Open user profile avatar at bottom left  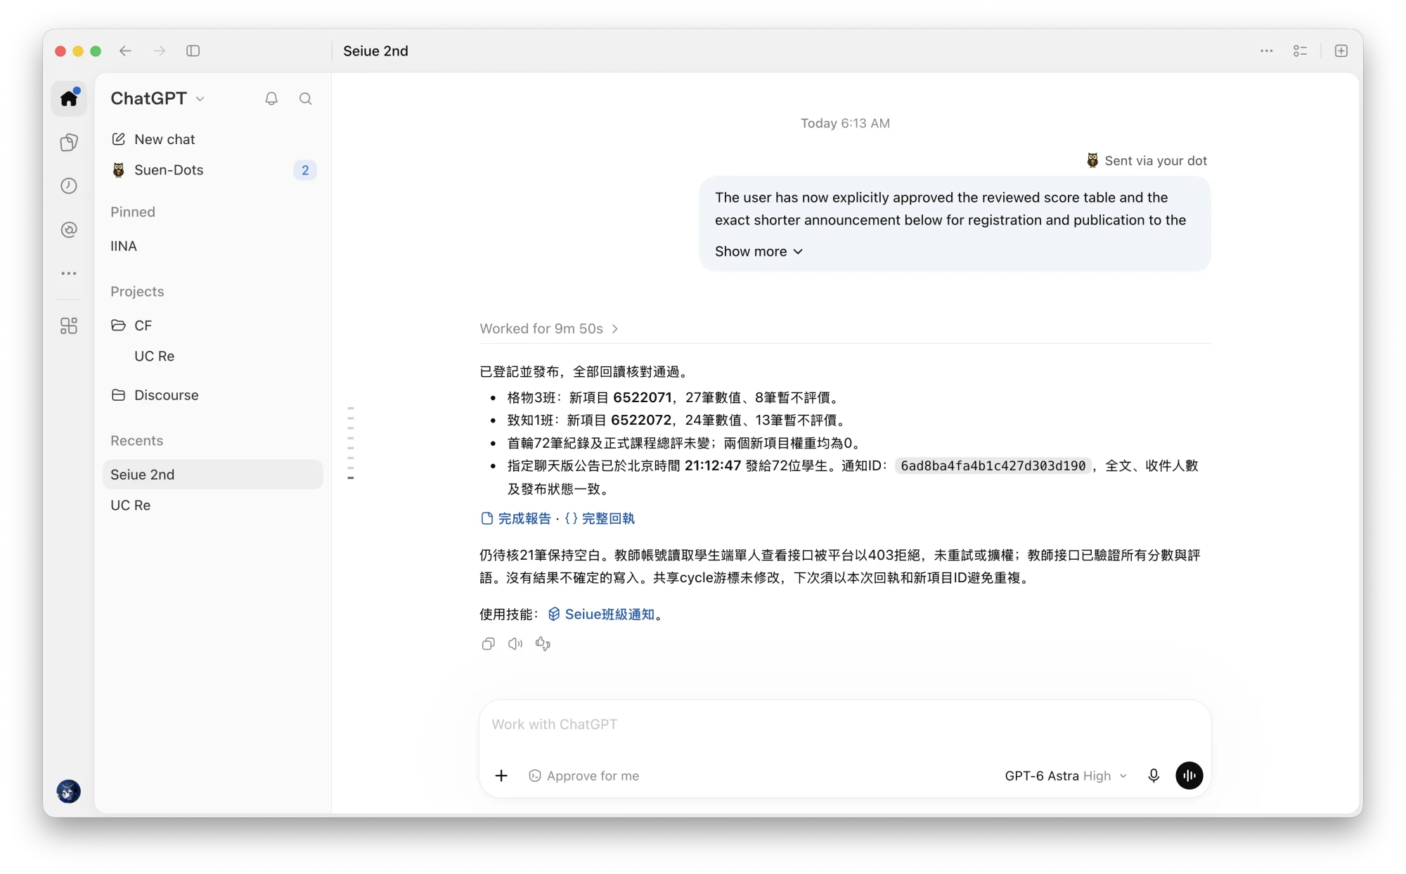69,792
